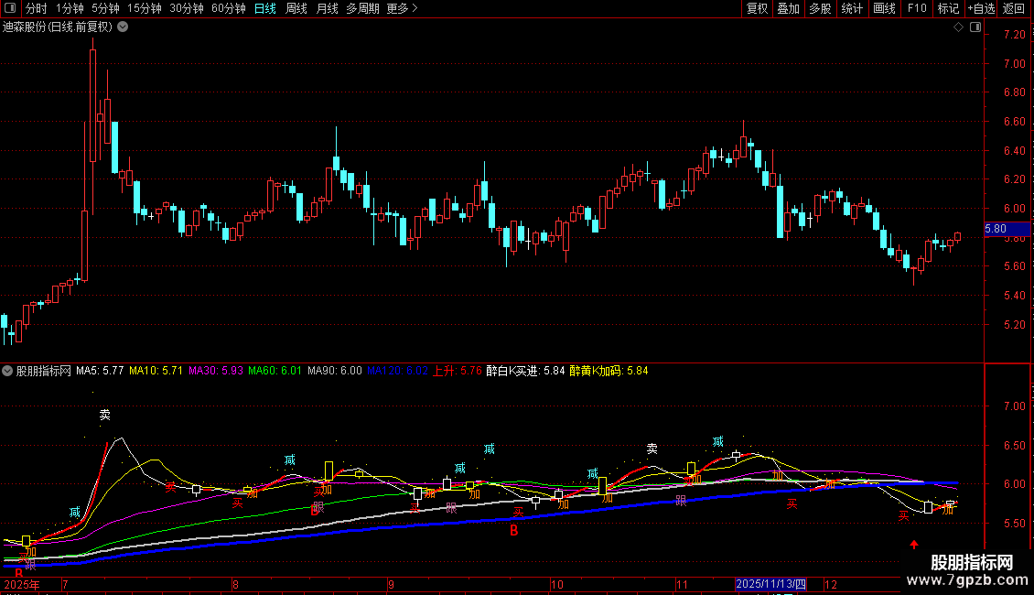The height and width of the screenshot is (595, 1034).
Task: Toggle the left panel icon in the top-left corner
Action: click(10, 8)
